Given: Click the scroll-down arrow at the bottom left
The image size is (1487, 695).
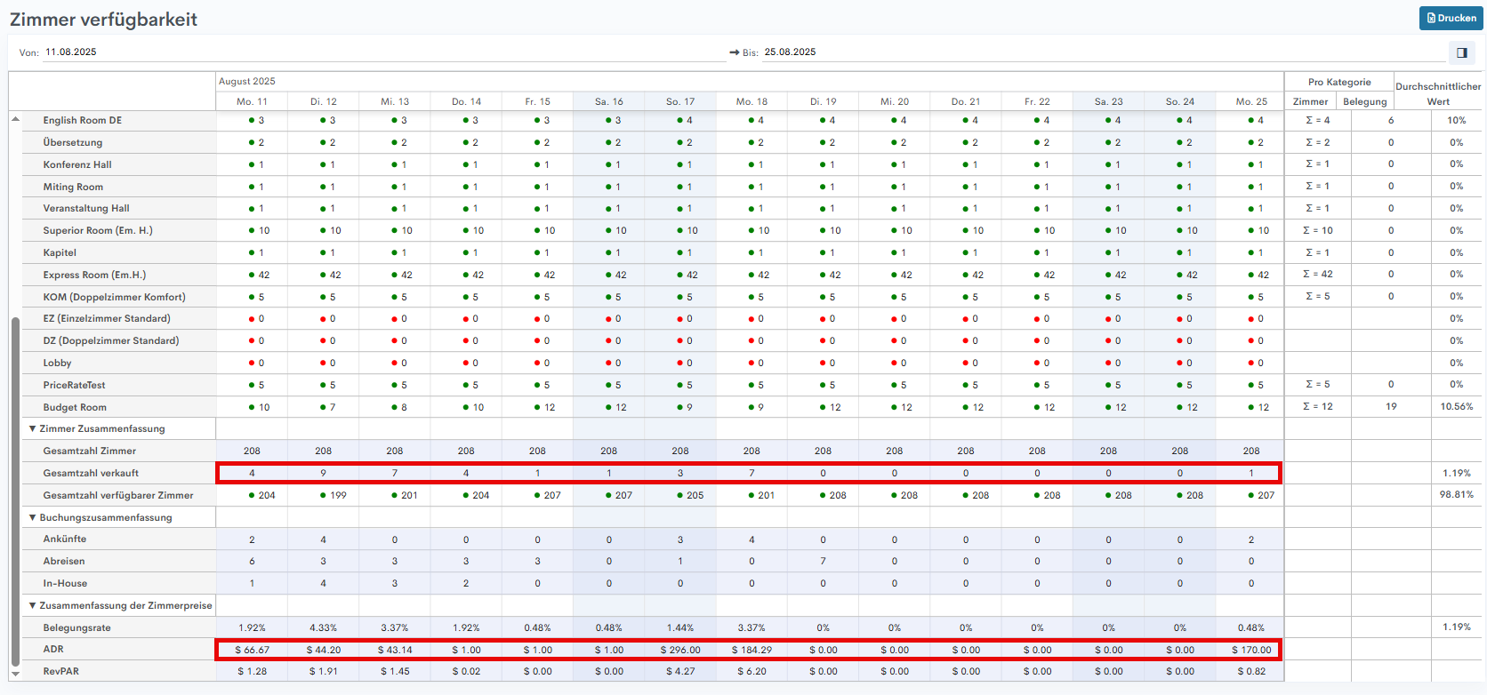Looking at the screenshot, I should (x=15, y=674).
